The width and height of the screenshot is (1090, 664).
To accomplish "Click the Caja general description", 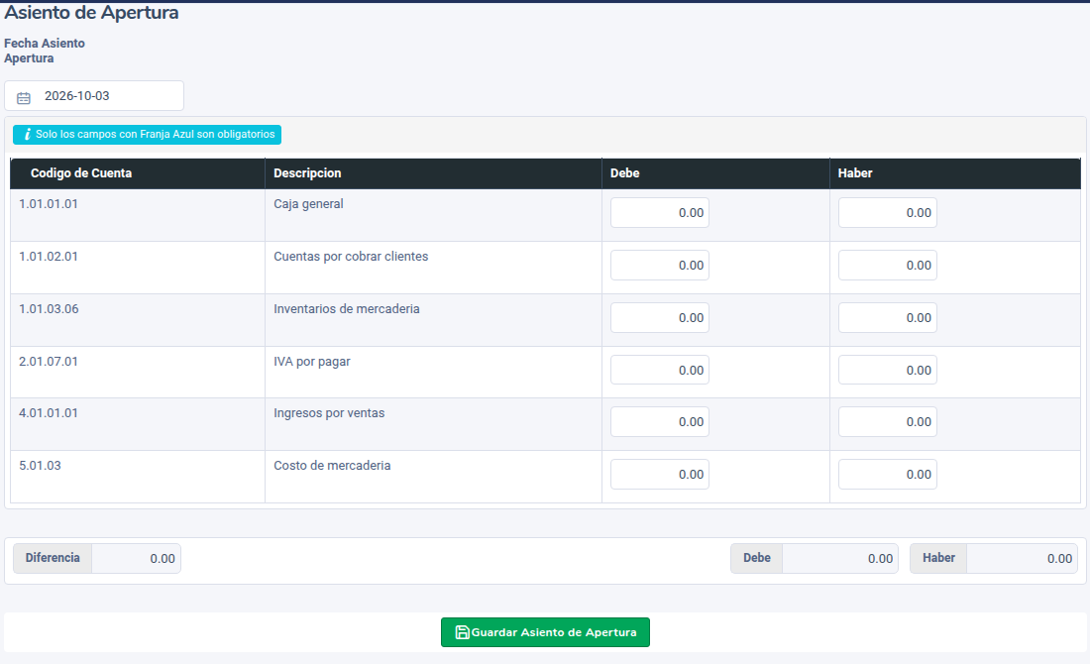I will (x=308, y=204).
